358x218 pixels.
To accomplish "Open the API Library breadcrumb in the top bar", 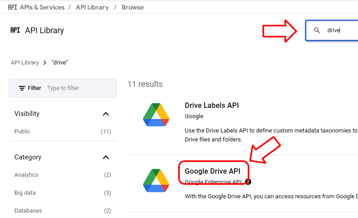I will [x=92, y=7].
